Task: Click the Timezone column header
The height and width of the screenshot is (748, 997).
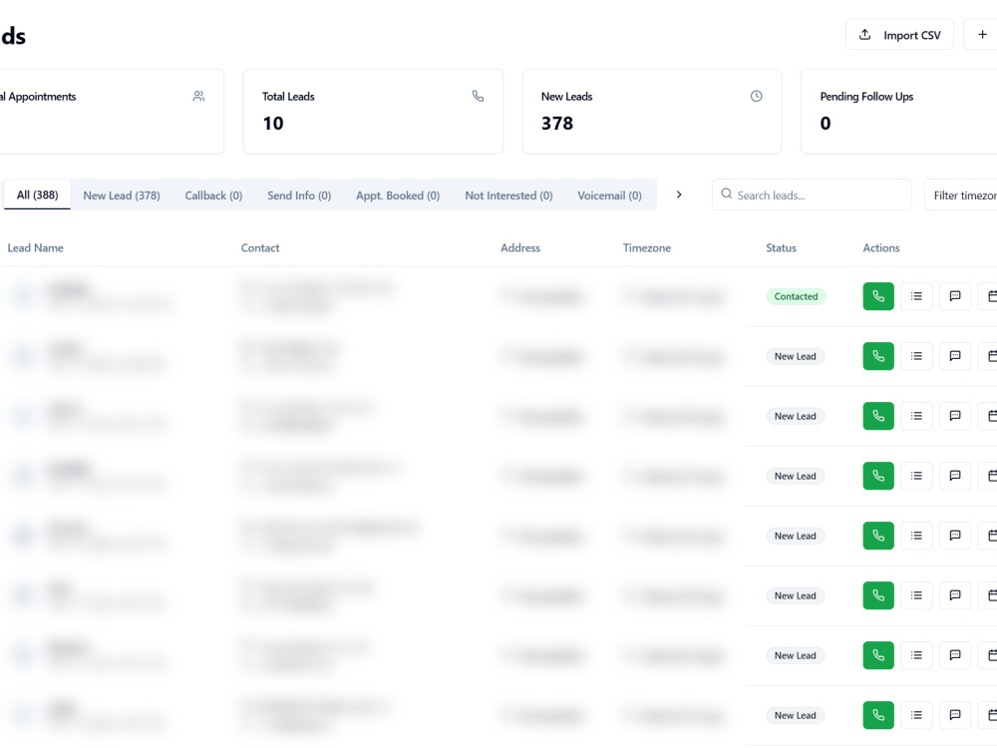Action: point(647,248)
